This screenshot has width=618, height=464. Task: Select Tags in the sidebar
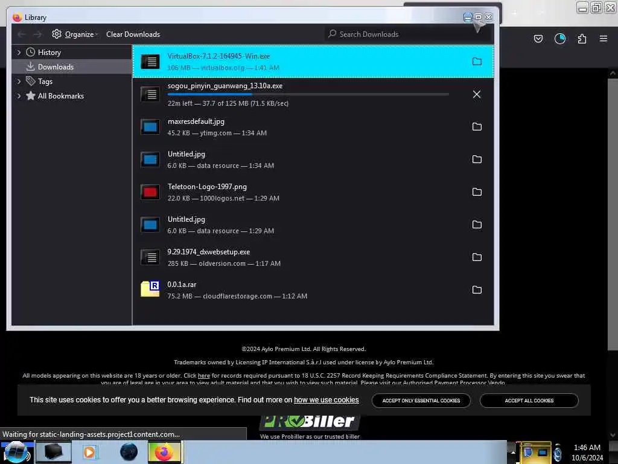click(x=45, y=82)
